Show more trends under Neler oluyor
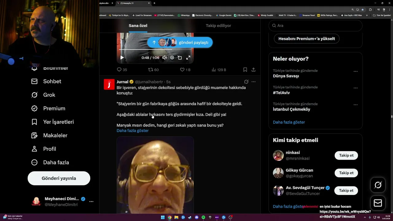 pos(289,122)
